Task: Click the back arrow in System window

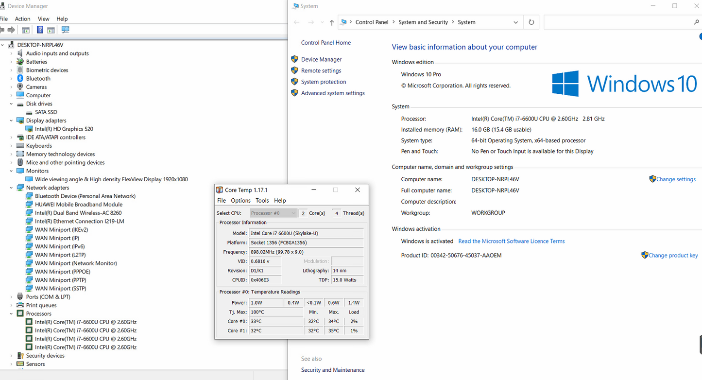Action: point(297,22)
